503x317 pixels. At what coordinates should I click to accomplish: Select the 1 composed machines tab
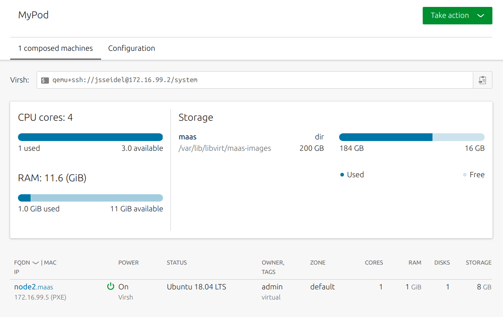(x=55, y=48)
